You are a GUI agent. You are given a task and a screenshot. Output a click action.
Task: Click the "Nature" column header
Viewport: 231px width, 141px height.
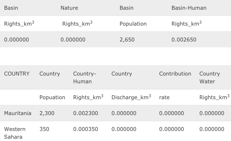(69, 8)
